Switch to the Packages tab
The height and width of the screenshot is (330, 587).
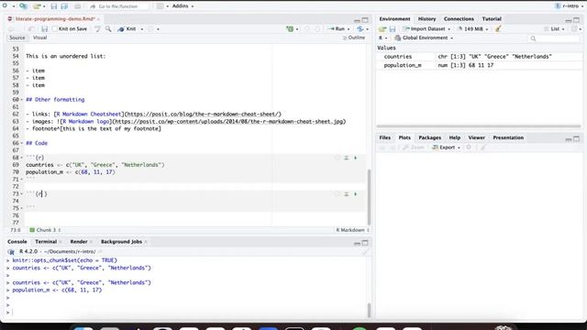pyautogui.click(x=429, y=137)
